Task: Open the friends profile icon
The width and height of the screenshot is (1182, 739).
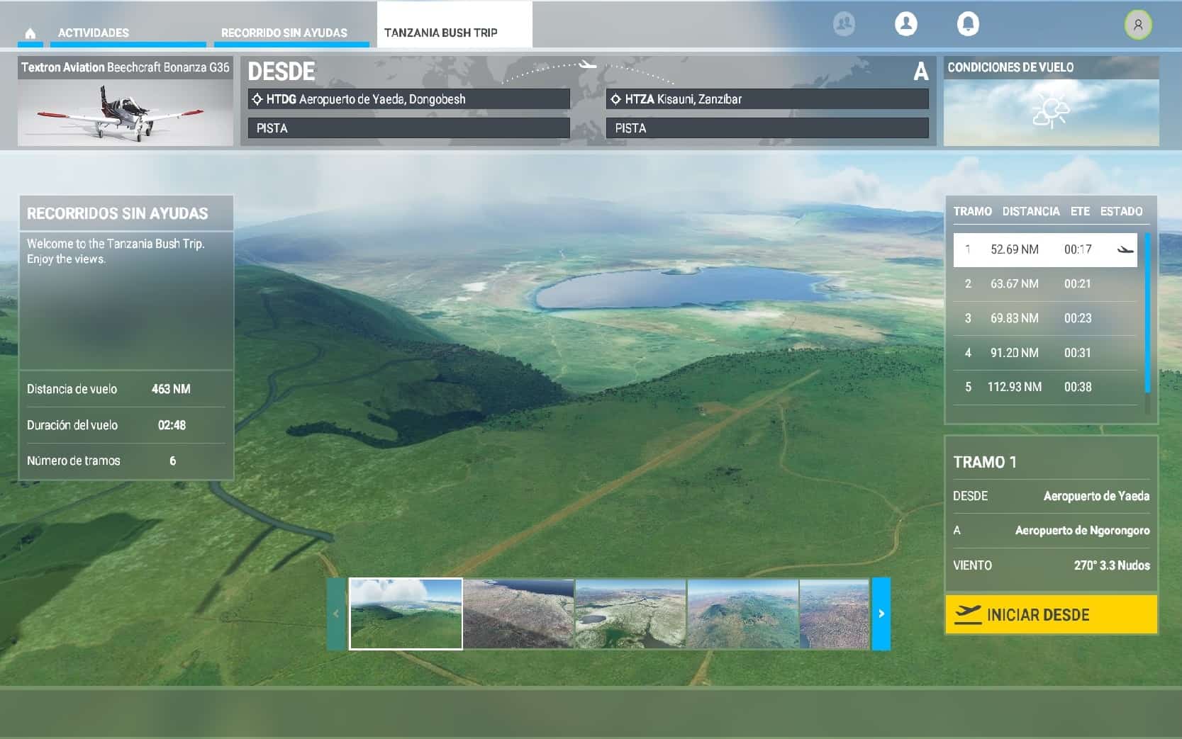Action: [x=905, y=24]
